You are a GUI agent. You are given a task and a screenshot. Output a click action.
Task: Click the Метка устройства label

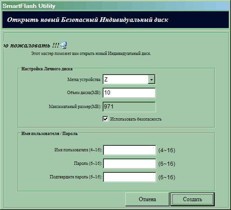coord(84,80)
